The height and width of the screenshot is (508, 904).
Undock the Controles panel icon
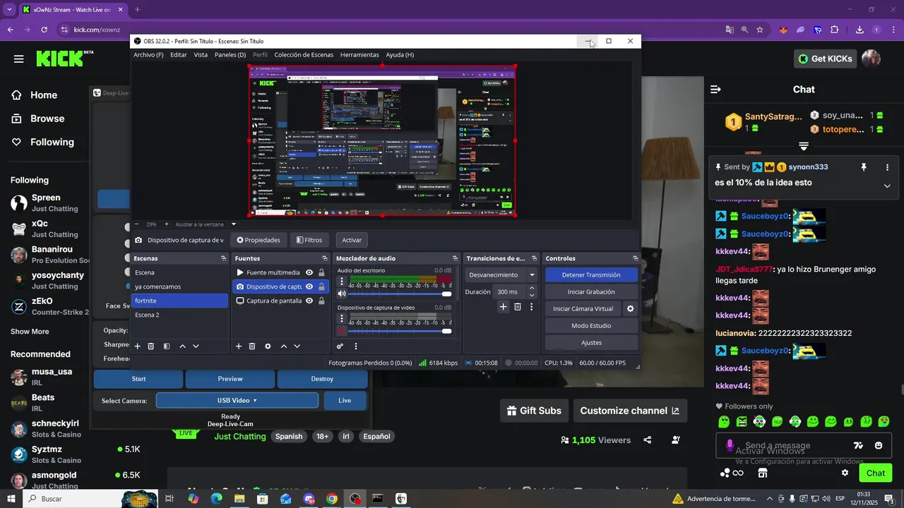636,258
